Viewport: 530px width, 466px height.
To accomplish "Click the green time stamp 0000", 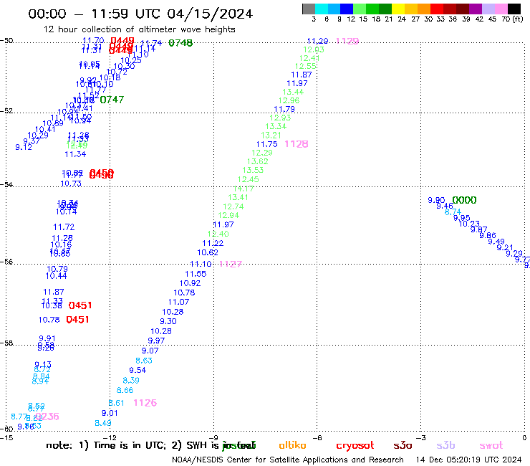I will (x=464, y=200).
